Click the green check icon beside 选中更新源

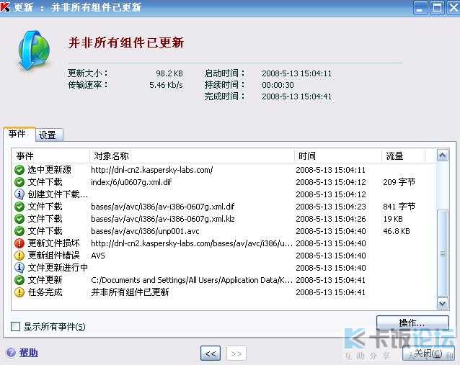(19, 170)
